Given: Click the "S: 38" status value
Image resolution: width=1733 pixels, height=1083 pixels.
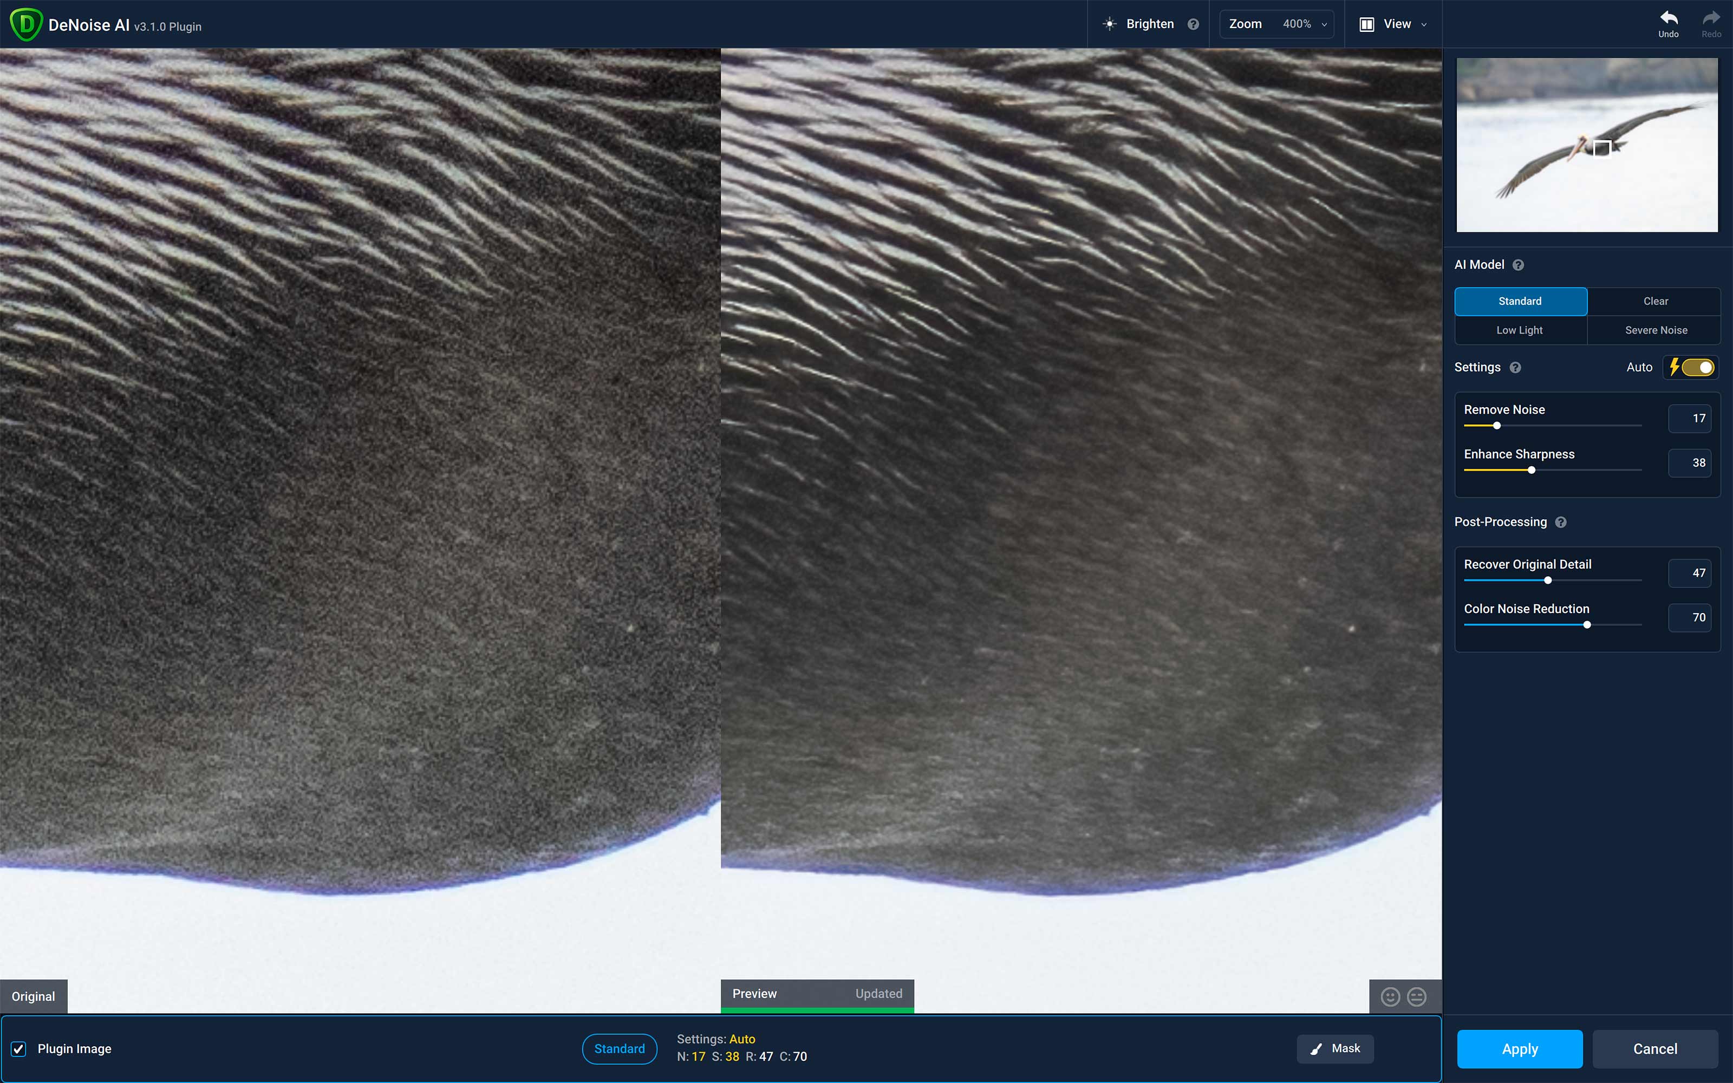Looking at the screenshot, I should [726, 1056].
